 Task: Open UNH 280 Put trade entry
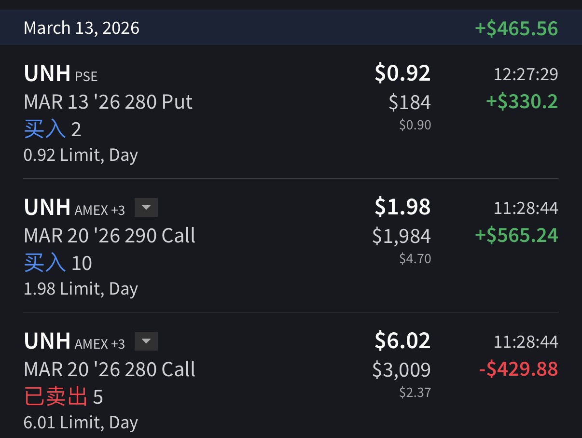pos(108,102)
